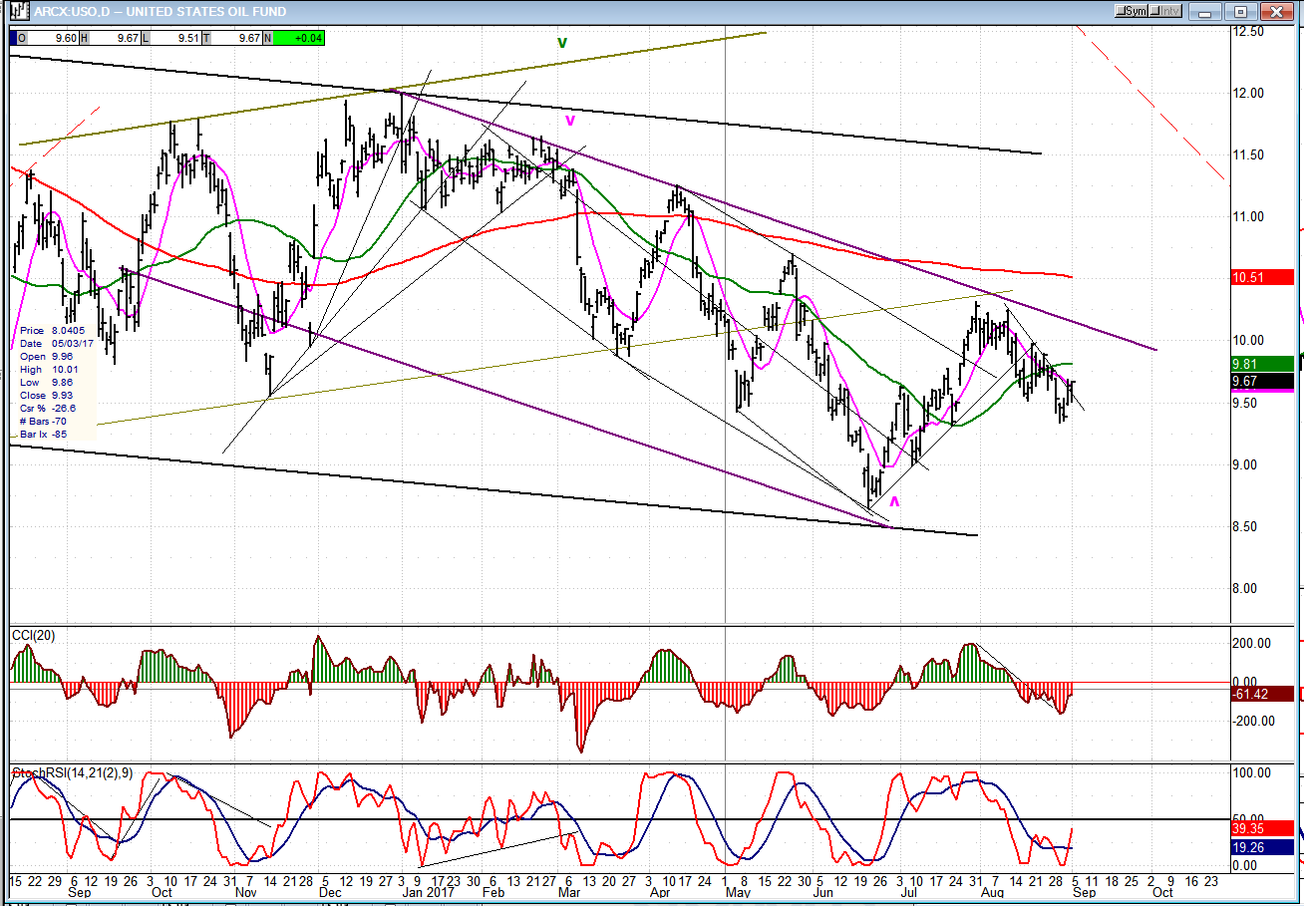The image size is (1304, 906).
Task: Click the magenta up arrow marker near June low
Action: (894, 501)
